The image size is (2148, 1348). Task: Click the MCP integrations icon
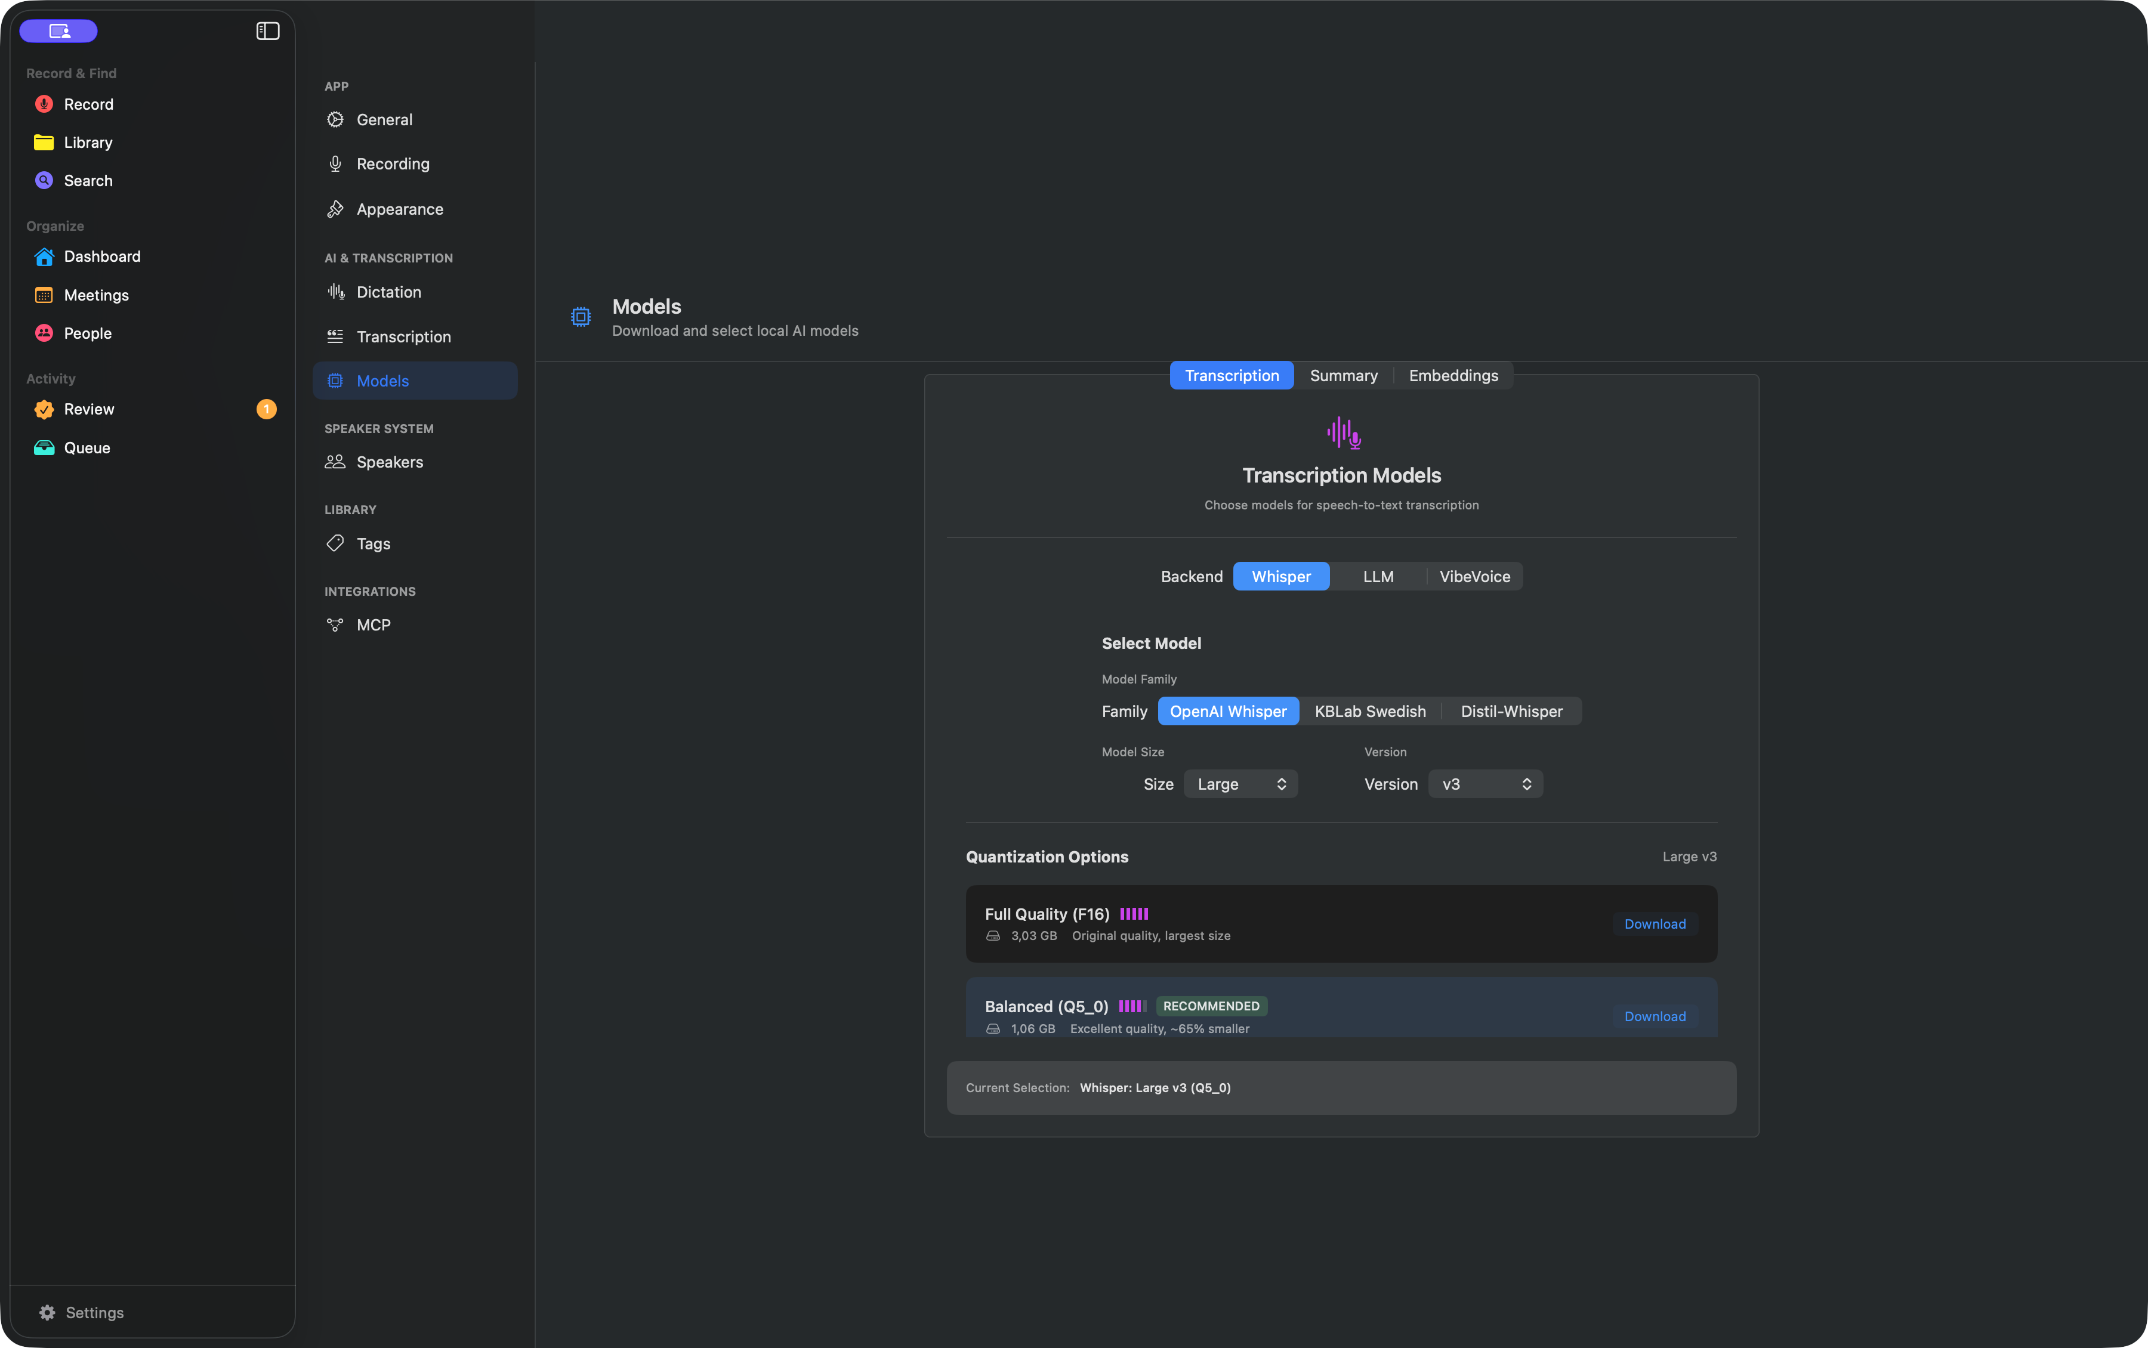coord(335,625)
